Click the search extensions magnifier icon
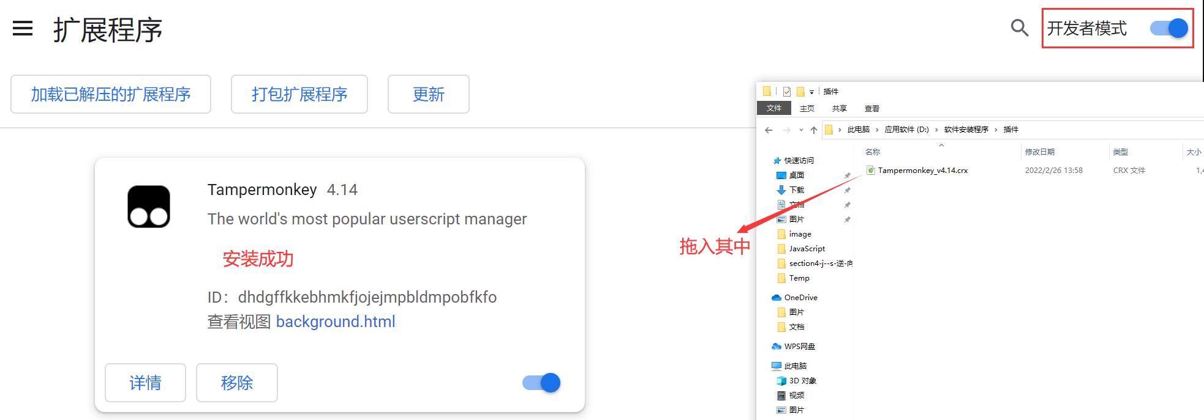This screenshot has width=1204, height=420. [1019, 28]
